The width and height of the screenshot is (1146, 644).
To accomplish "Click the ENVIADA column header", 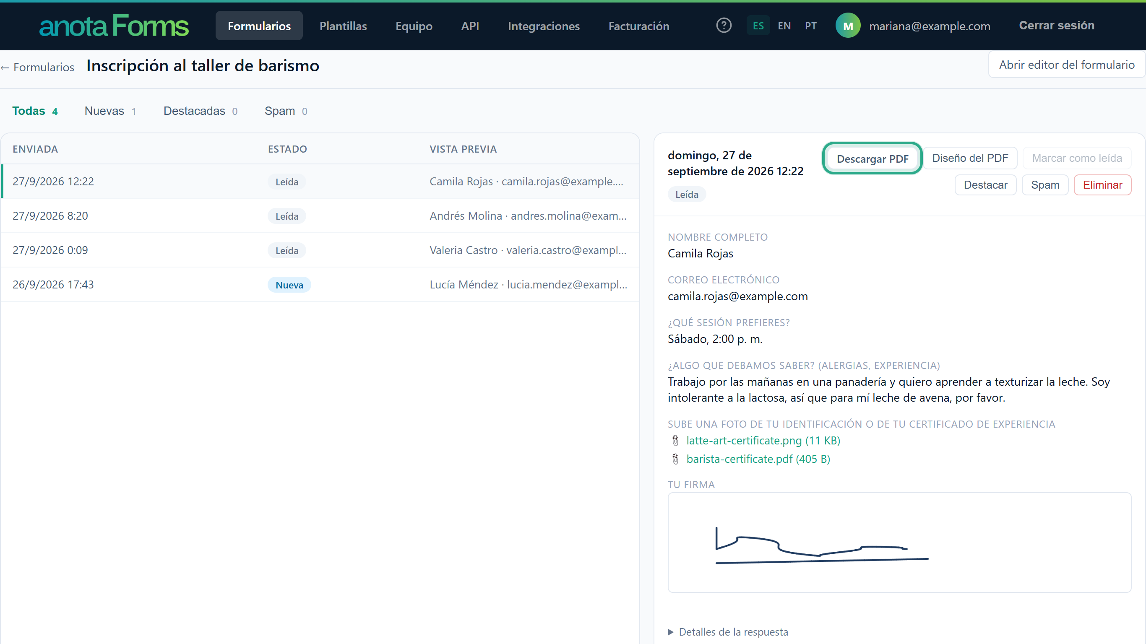I will point(35,149).
